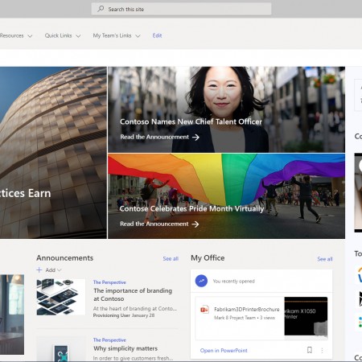Open The importance of branding at Contoso
The image size is (362, 362).
pyautogui.click(x=133, y=294)
